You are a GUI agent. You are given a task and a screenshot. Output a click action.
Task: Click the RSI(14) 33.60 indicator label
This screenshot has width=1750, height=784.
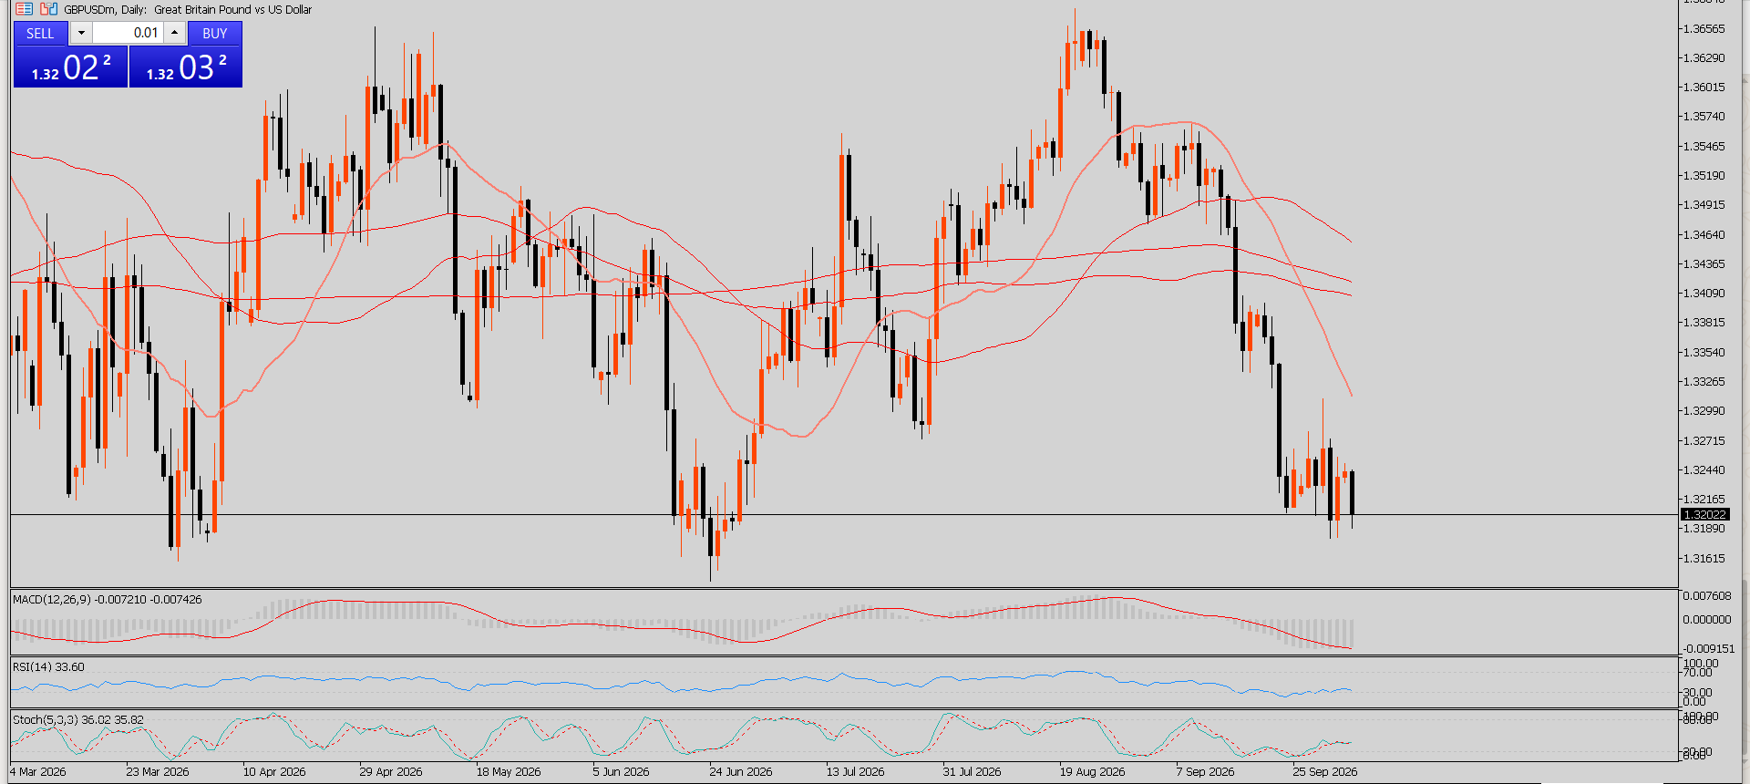pyautogui.click(x=48, y=666)
